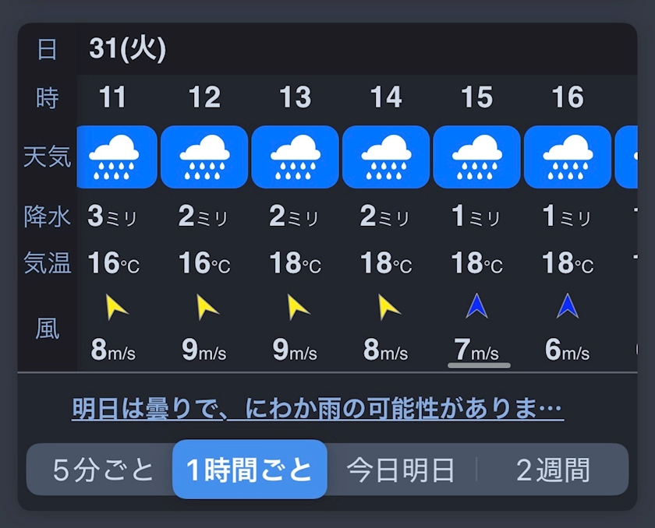This screenshot has width=655, height=528.
Task: Click the blue wind arrow at 15 o'clock
Action: [x=476, y=307]
